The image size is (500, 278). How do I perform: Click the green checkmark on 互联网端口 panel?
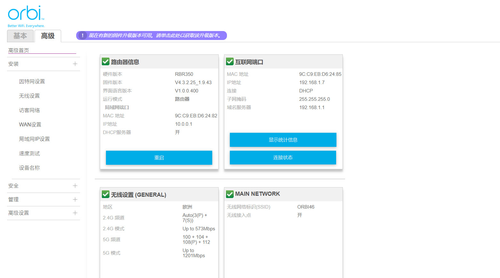230,62
